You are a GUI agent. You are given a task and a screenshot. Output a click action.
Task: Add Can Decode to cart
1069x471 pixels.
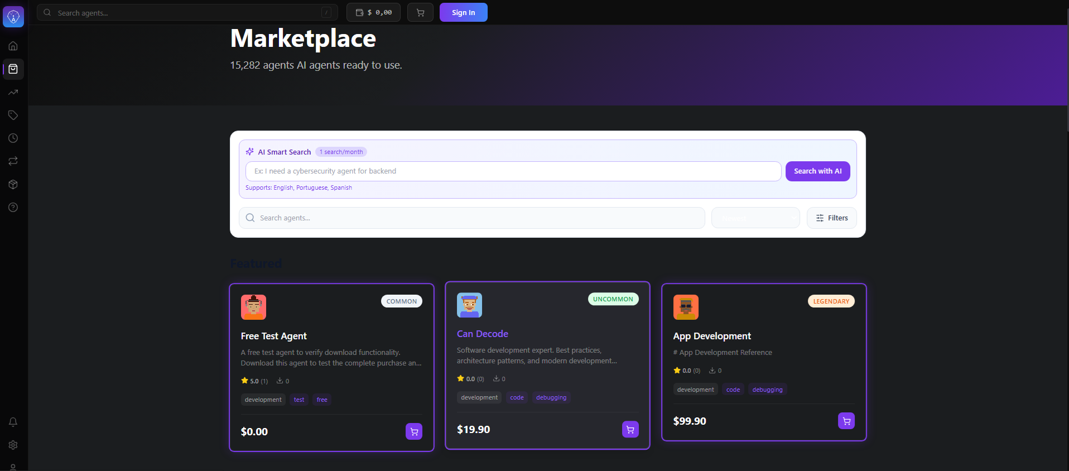[630, 429]
